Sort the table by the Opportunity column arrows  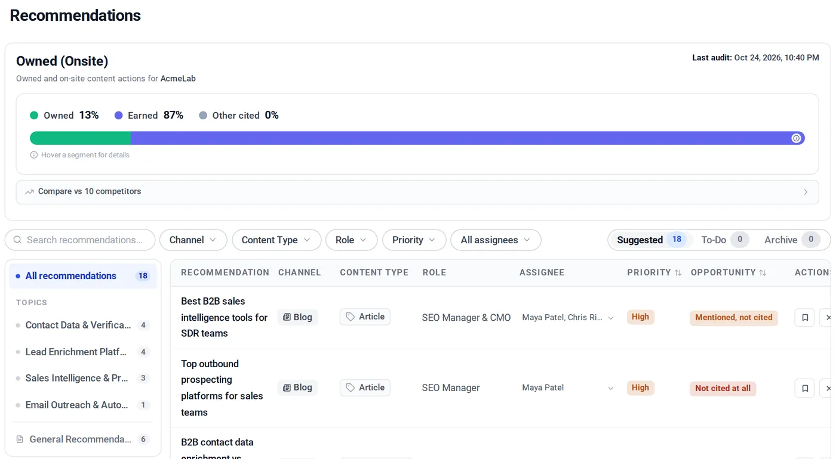point(763,272)
